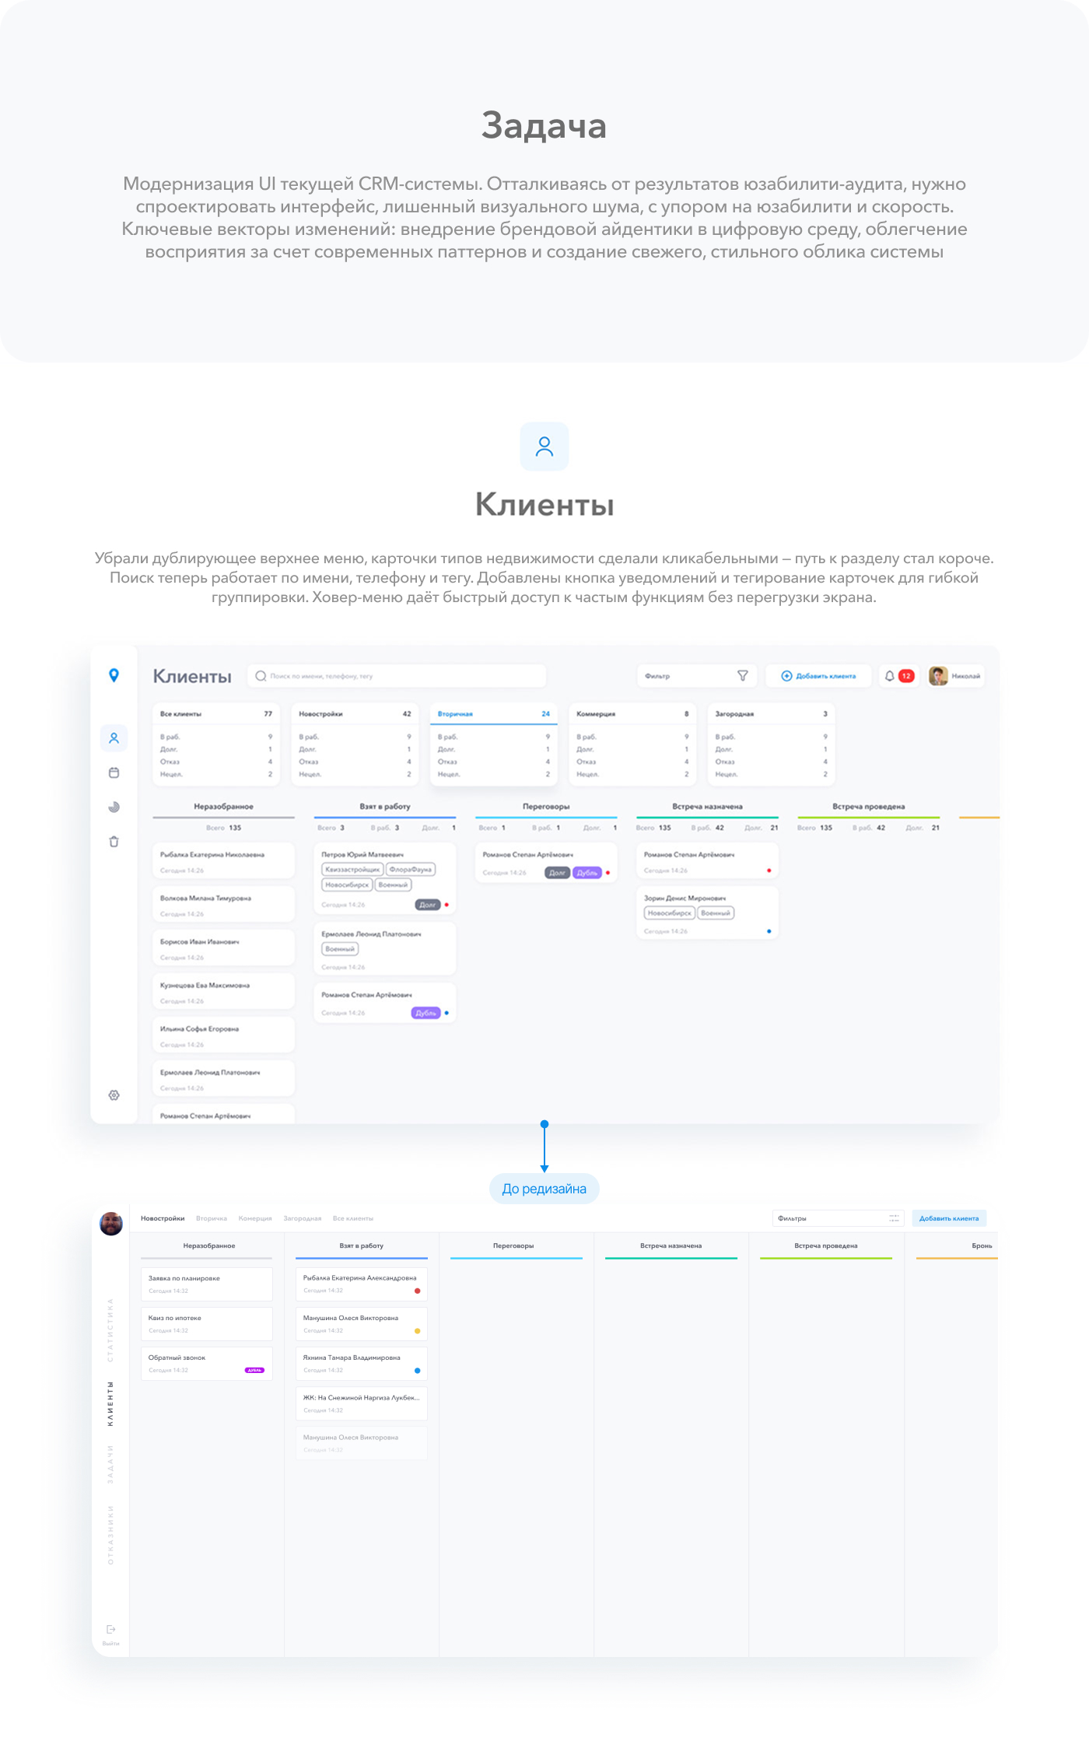The image size is (1089, 1741).
Task: Click Взят в работу column header in redesigned board
Action: pos(385,807)
